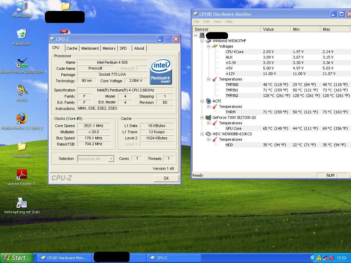This screenshot has height=263, width=351.
Task: Click the ACPI node icon
Action: pos(208,101)
